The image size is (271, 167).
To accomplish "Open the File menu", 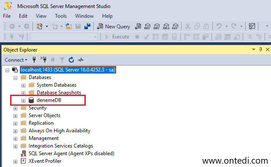I will coord(7,16).
